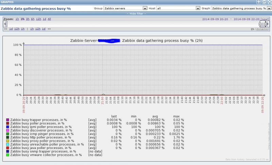Set zoom to 12h in the Zoom row
Image resolution: width=272 pixels, height=165 pixels.
[38, 19]
